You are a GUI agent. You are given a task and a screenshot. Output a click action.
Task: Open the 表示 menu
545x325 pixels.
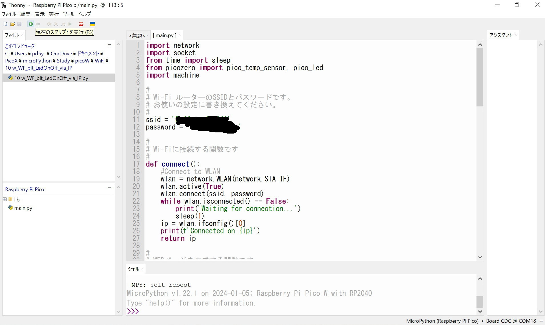tap(39, 14)
